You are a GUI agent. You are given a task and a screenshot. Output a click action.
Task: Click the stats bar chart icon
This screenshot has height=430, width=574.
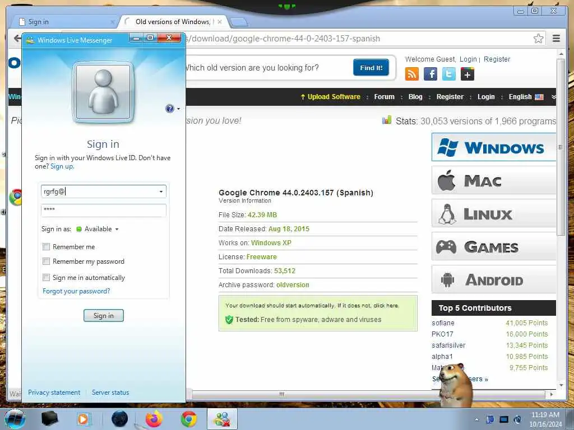387,120
